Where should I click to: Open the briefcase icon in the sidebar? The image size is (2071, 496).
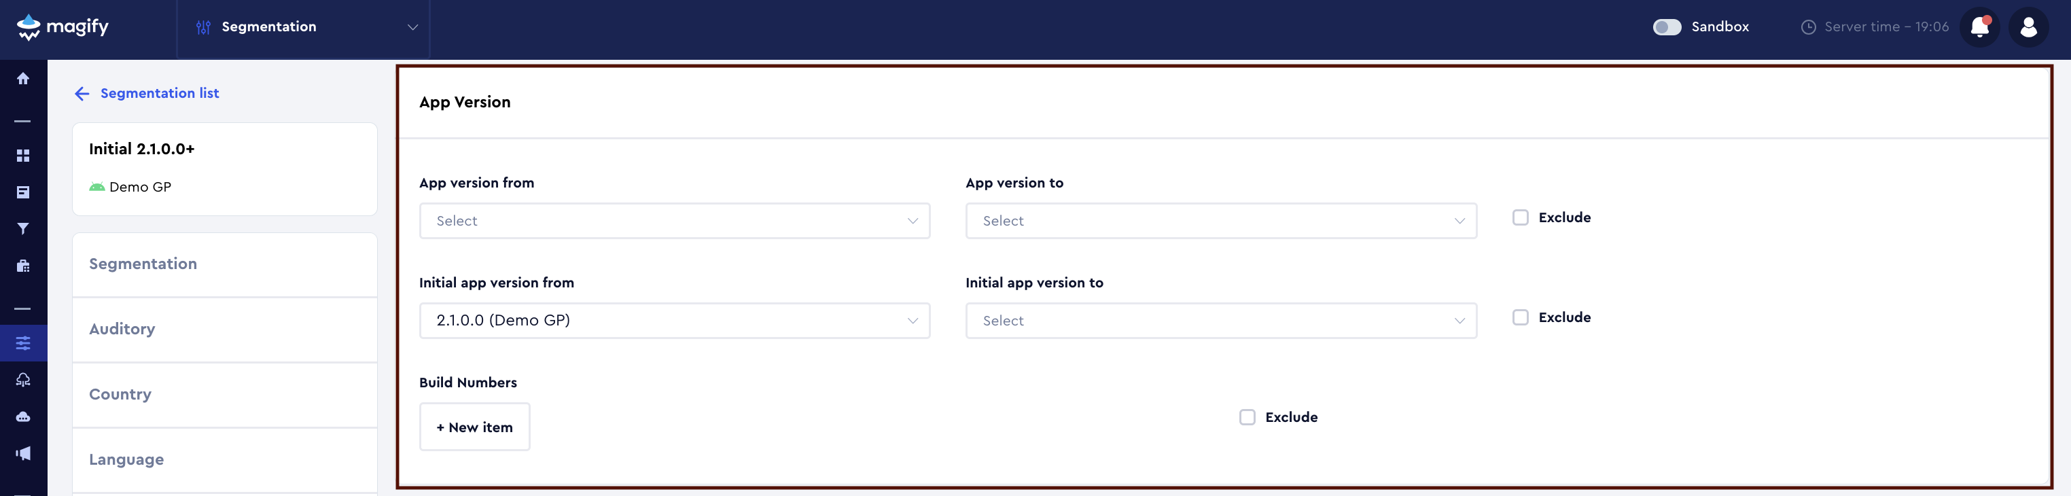click(x=22, y=266)
